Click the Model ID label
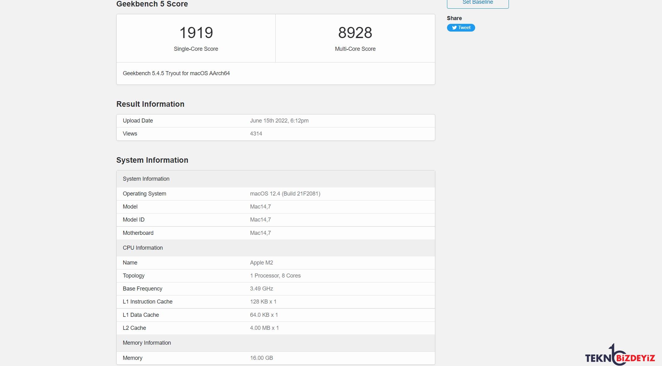Screen dimensions: 662x366 pos(134,220)
